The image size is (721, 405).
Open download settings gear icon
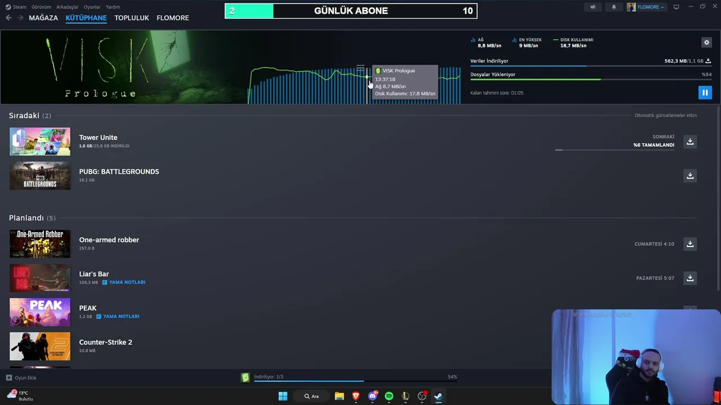coord(706,42)
